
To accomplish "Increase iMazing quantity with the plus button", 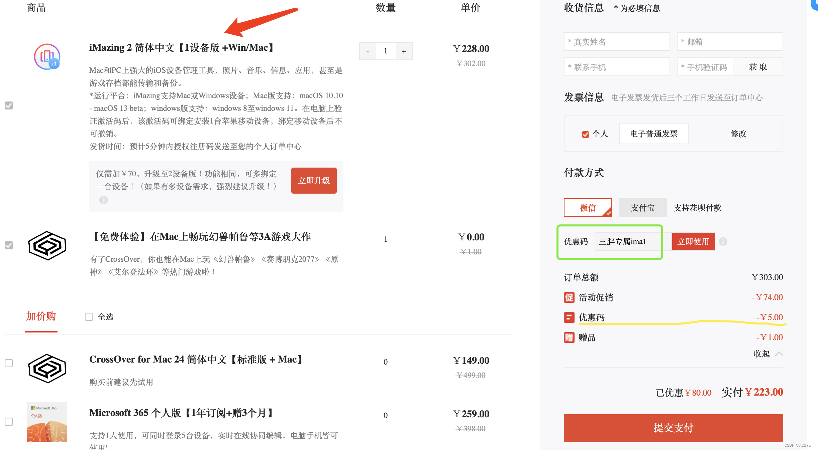I will point(404,51).
